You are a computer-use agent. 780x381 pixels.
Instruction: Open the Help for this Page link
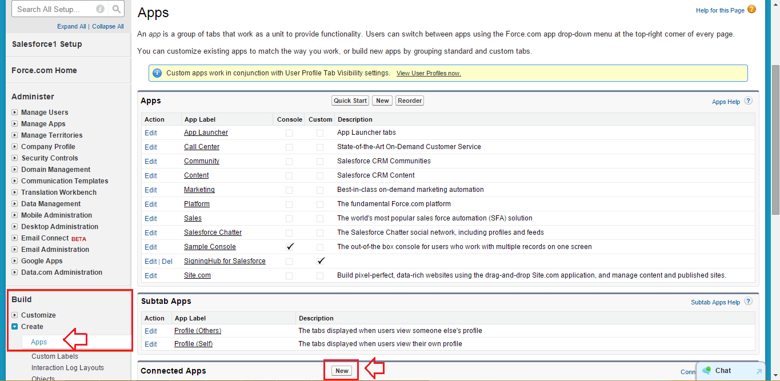click(720, 10)
